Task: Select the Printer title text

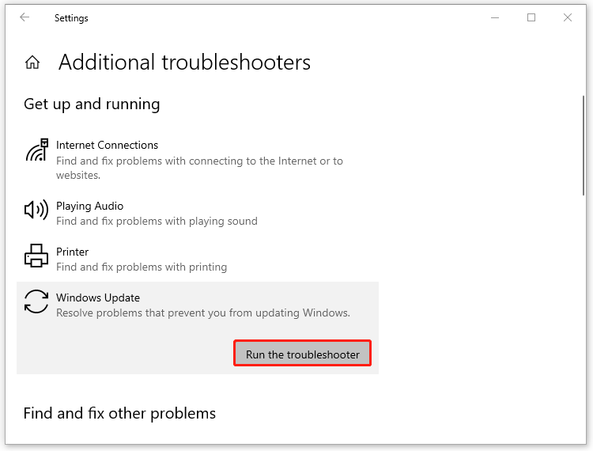Action: click(x=72, y=252)
